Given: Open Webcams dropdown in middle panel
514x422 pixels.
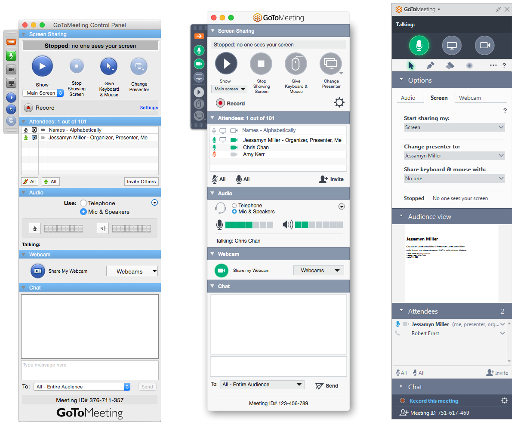Looking at the screenshot, I should tap(319, 271).
